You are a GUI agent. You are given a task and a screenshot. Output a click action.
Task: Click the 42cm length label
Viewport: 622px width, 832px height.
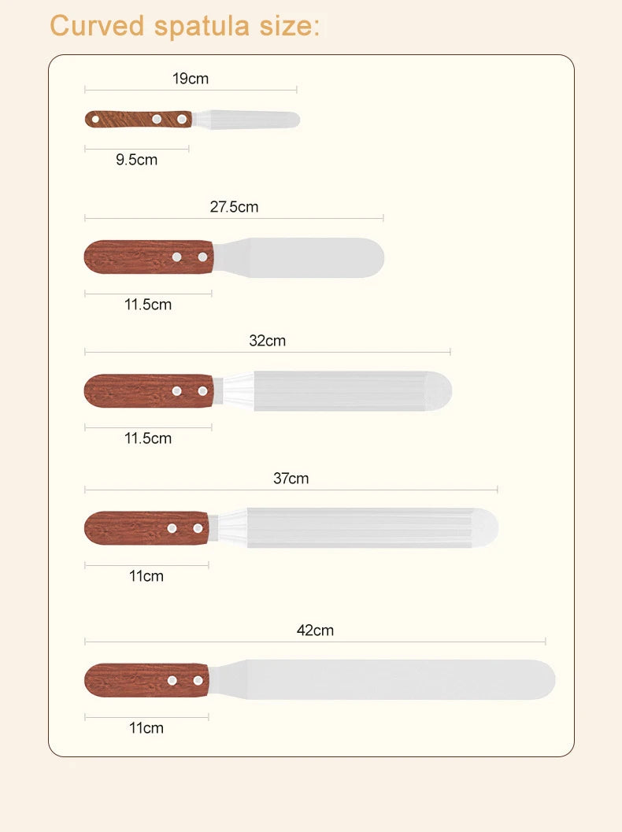click(x=315, y=630)
